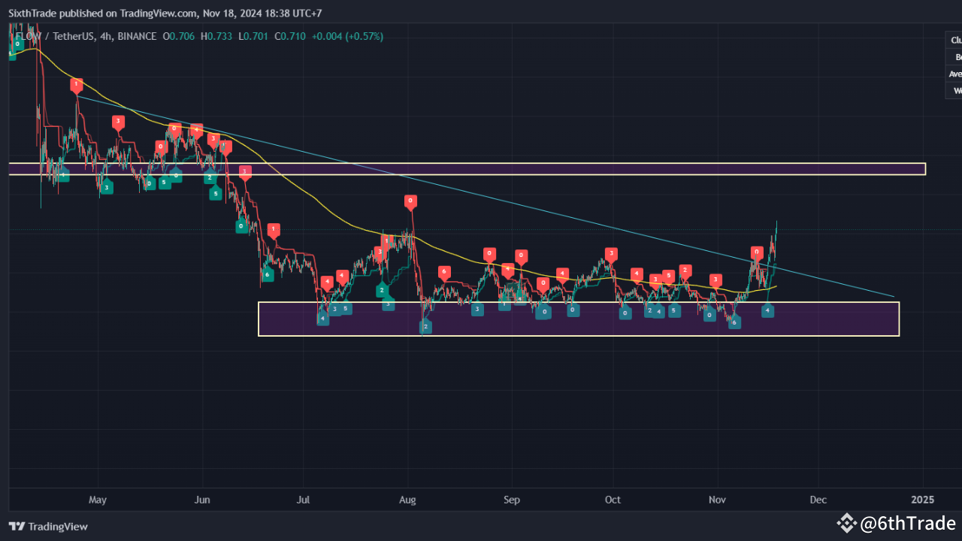Select the teal "4" buy marker near November
This screenshot has height=541, width=962.
click(767, 311)
